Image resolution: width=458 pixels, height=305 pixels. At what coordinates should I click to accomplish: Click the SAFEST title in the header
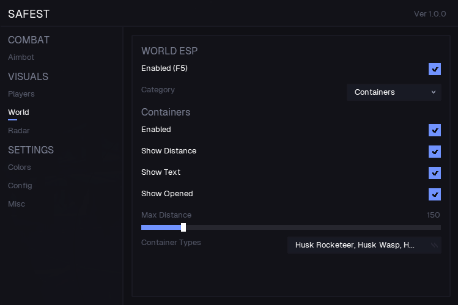tap(29, 13)
